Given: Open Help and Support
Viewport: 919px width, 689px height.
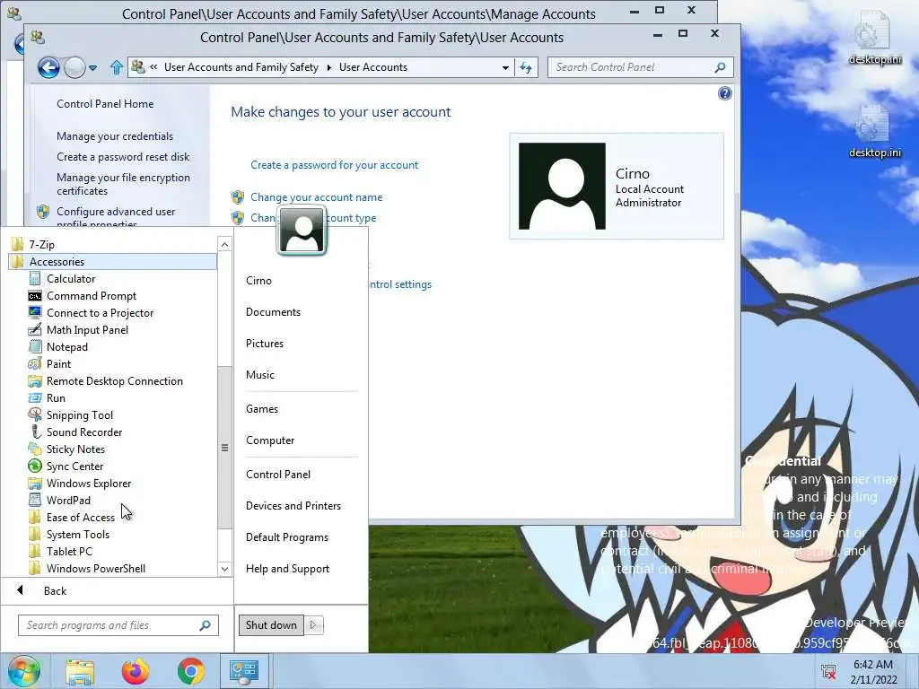Looking at the screenshot, I should (x=287, y=569).
